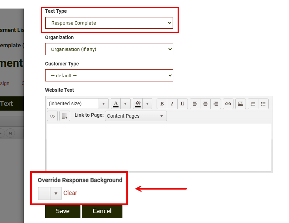The image size is (289, 223).
Task: Open the Content Pages link dropdown
Action: [136, 116]
